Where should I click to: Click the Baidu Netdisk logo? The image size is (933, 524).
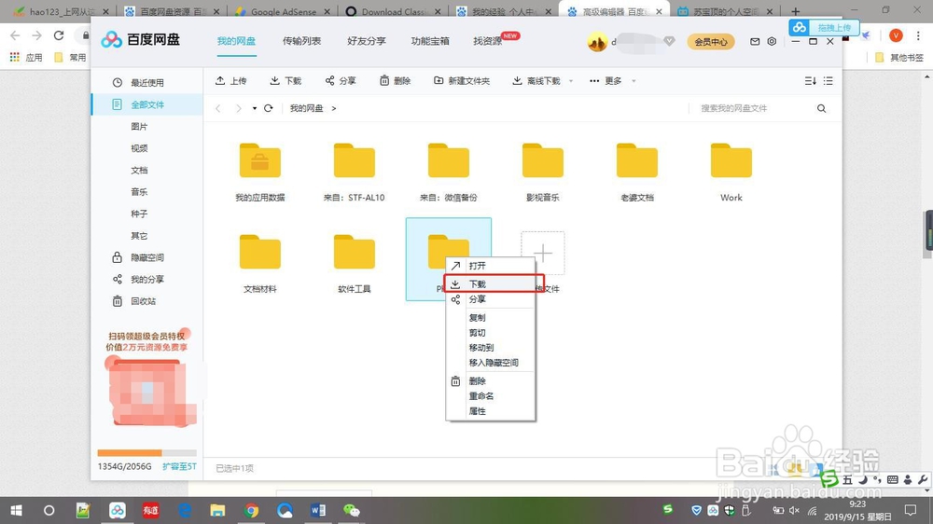141,40
